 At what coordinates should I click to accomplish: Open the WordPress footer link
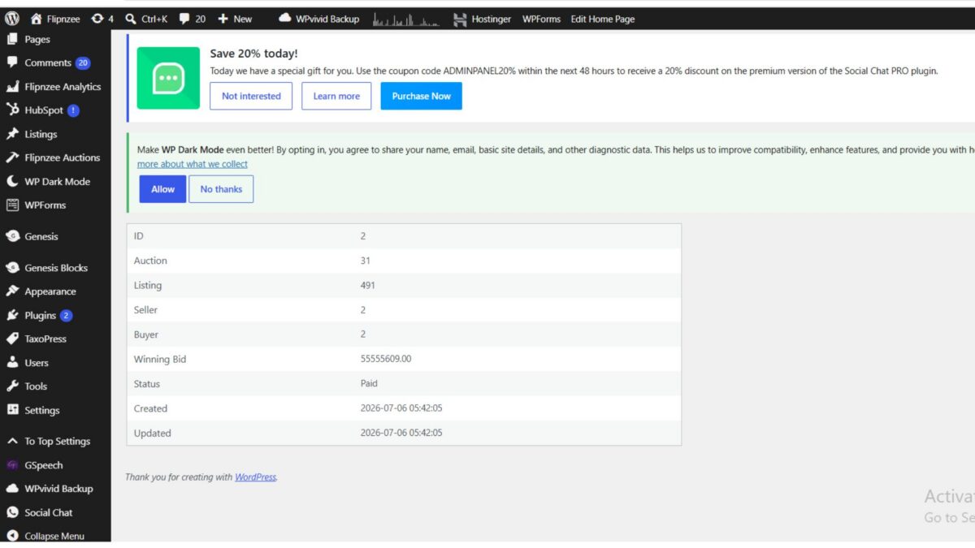(x=255, y=477)
